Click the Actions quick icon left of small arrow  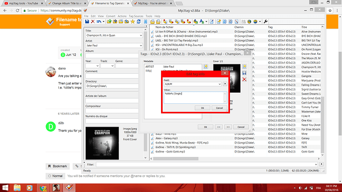[202, 22]
